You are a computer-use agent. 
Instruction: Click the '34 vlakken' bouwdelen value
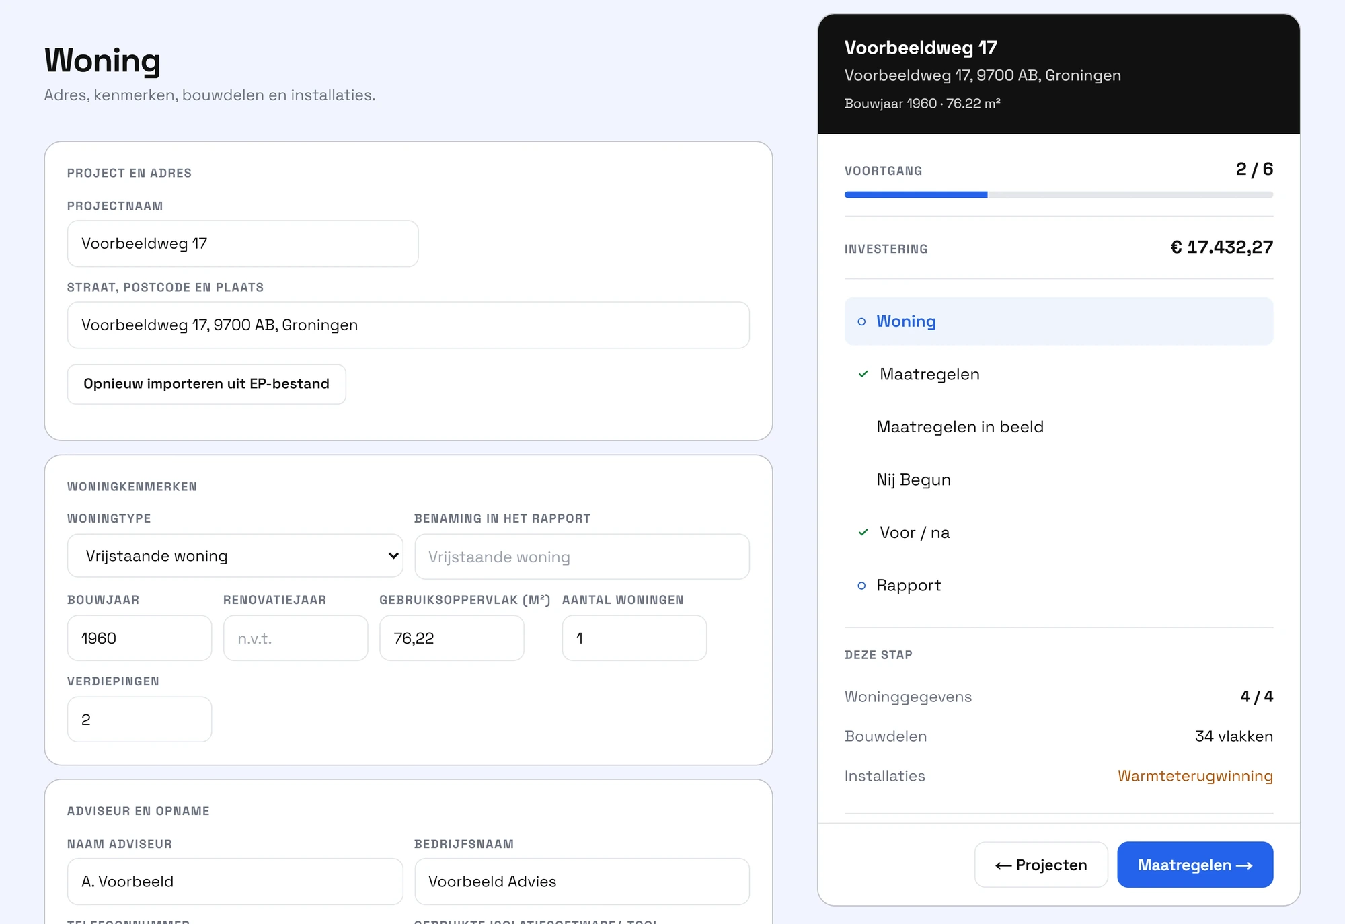[1233, 736]
